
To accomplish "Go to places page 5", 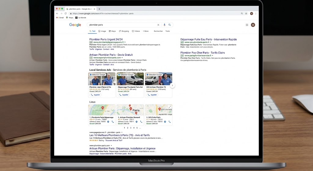I will click(137, 128).
